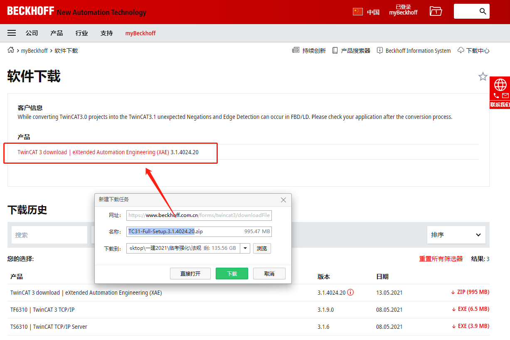Screen dimensions: 510x340
Task: Click the TwinCAT 3 download XAE table row text
Action: pyautogui.click(x=86, y=293)
